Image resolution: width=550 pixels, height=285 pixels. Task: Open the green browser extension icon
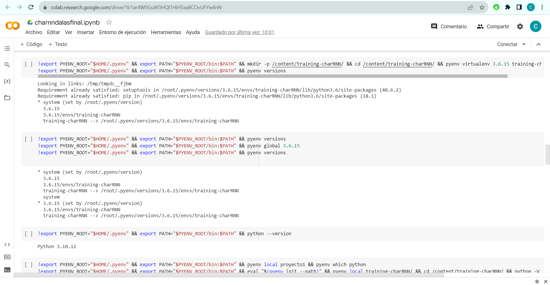tap(496, 7)
